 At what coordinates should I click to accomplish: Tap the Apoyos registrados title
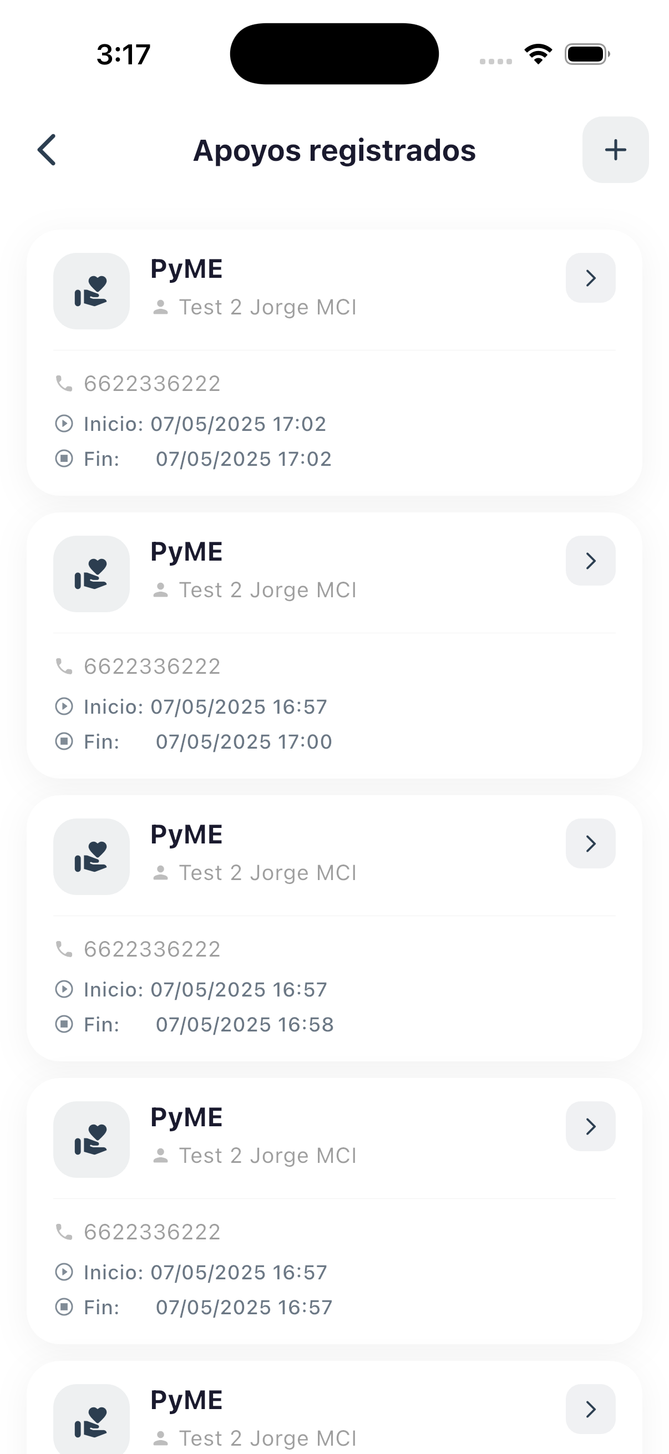click(x=334, y=150)
